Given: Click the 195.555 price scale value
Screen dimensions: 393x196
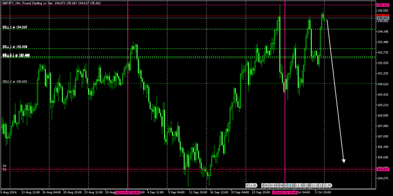Looking at the screenshot, I should [383, 10].
